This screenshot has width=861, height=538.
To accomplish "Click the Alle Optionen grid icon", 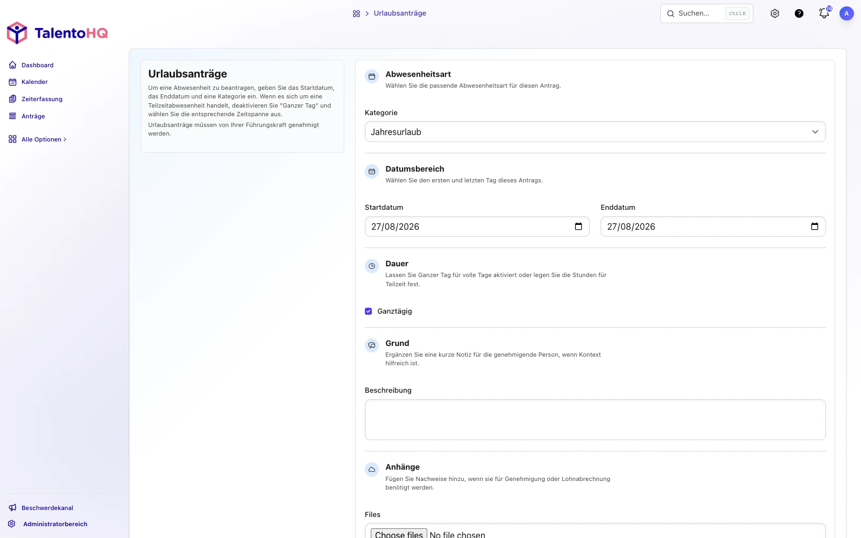I will (12, 139).
